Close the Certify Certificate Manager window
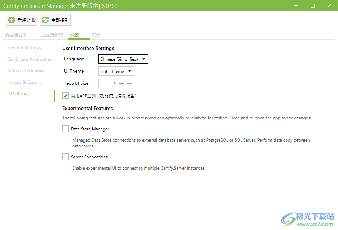The width and height of the screenshot is (338, 230). [x=329, y=6]
